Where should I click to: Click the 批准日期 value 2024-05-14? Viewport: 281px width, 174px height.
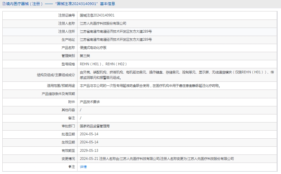coord(89,134)
